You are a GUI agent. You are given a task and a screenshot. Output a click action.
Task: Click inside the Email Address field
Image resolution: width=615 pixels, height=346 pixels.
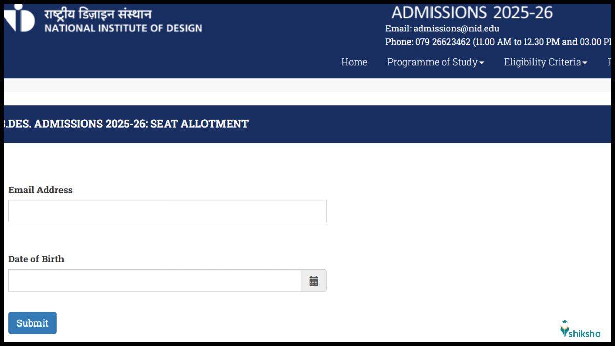click(168, 210)
